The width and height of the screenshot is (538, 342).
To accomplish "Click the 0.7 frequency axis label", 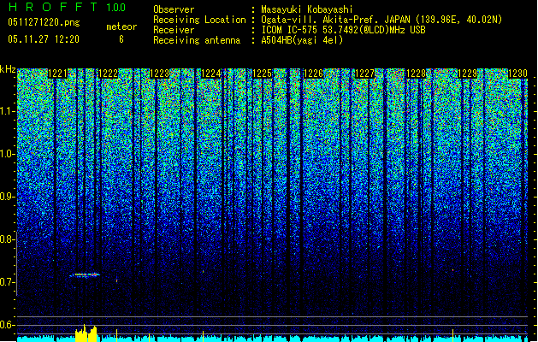I will coord(8,282).
